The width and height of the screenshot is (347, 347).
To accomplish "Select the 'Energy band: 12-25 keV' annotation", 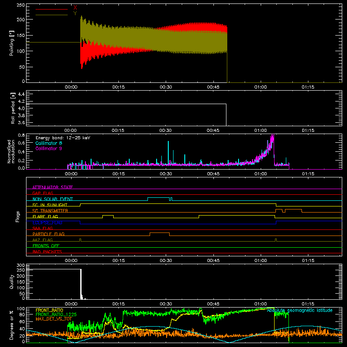I will pos(63,138).
